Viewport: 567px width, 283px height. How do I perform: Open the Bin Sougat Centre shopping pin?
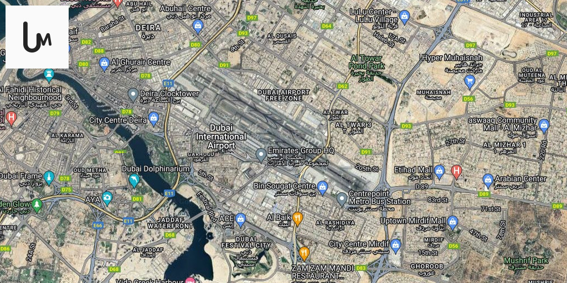click(x=322, y=187)
